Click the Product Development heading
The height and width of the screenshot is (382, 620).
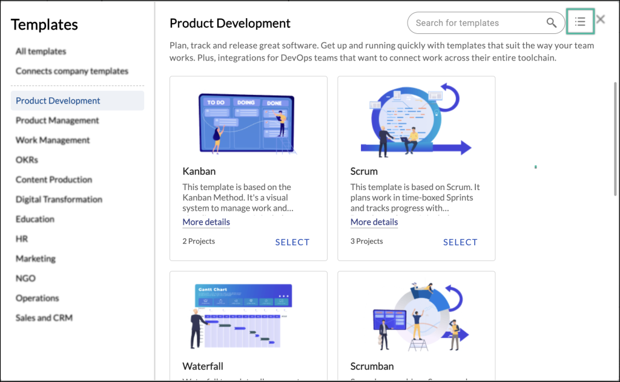tap(230, 24)
